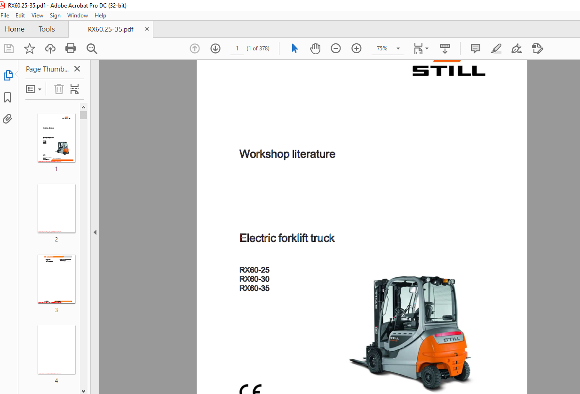This screenshot has height=394, width=580.
Task: Delete the selected page with the trash icon
Action: [59, 89]
